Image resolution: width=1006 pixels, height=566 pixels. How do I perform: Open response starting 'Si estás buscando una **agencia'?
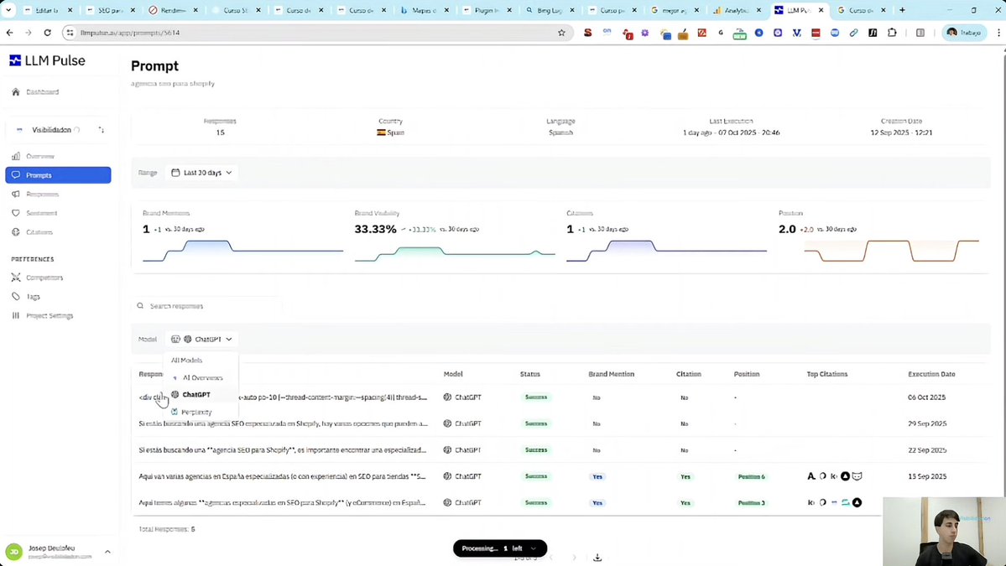[283, 450]
